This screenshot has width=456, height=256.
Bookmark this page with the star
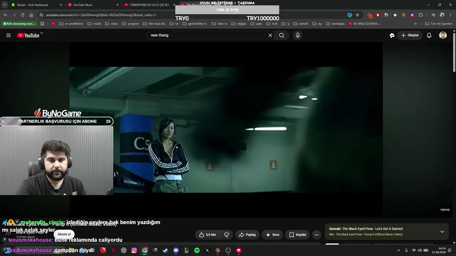coord(357,15)
